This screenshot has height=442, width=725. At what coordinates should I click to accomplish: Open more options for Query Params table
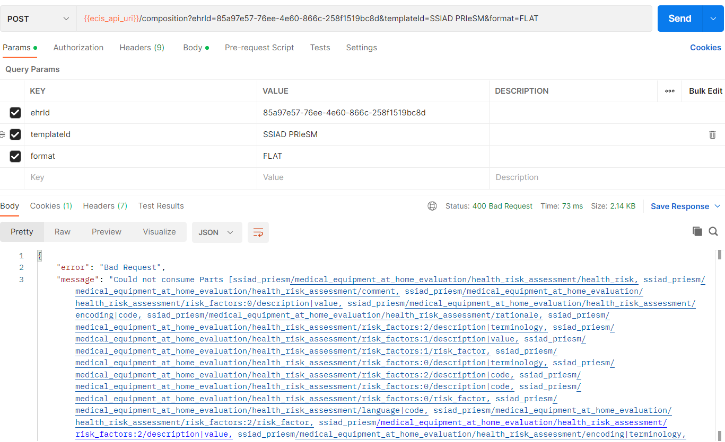click(x=669, y=91)
